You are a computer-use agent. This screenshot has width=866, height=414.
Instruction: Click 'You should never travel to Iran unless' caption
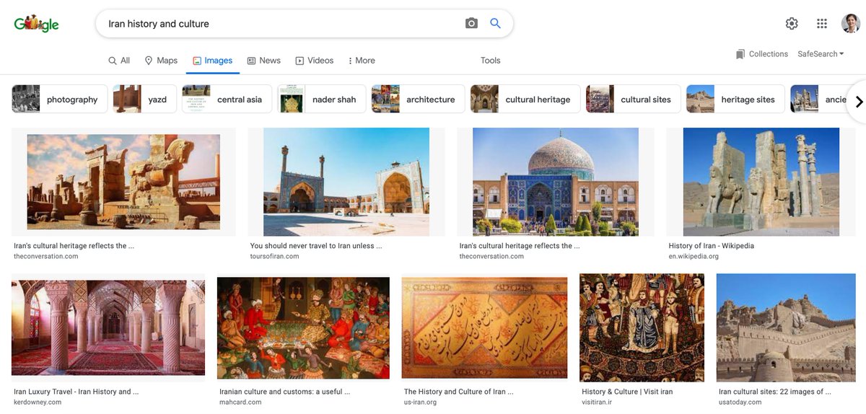pos(316,246)
